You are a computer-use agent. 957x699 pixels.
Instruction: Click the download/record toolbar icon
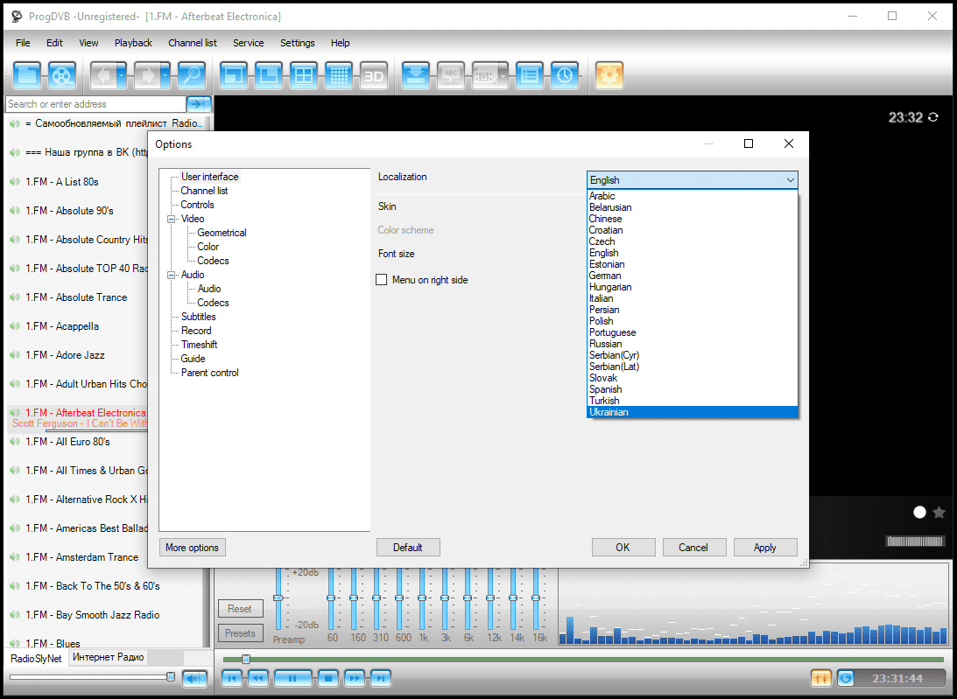tap(416, 75)
